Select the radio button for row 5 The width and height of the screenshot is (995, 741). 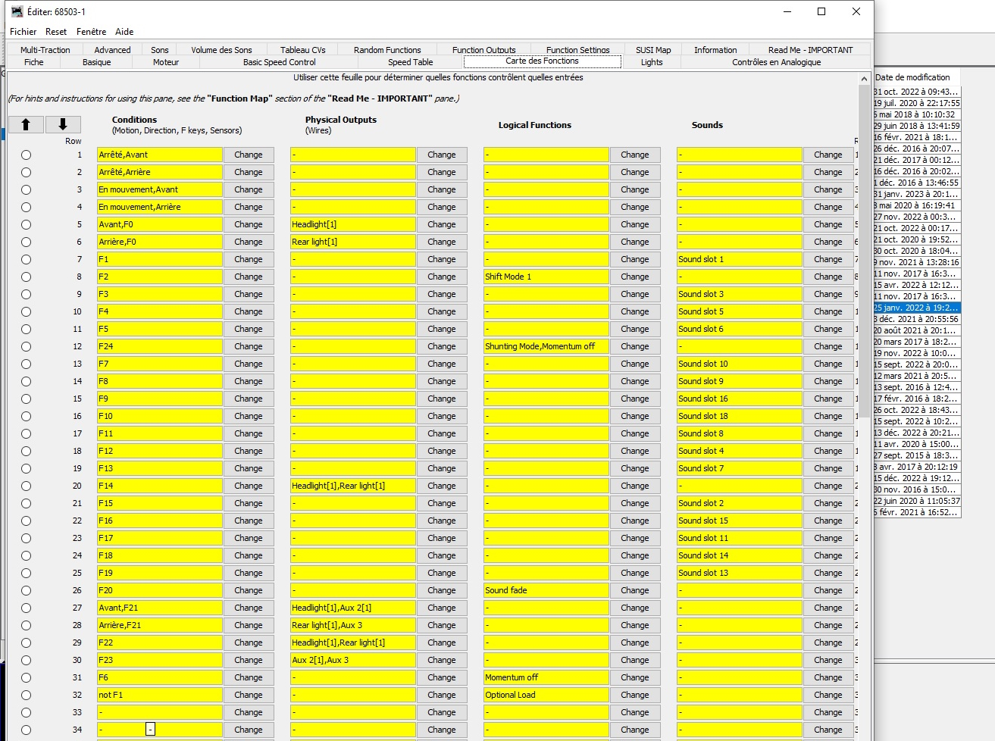(27, 224)
